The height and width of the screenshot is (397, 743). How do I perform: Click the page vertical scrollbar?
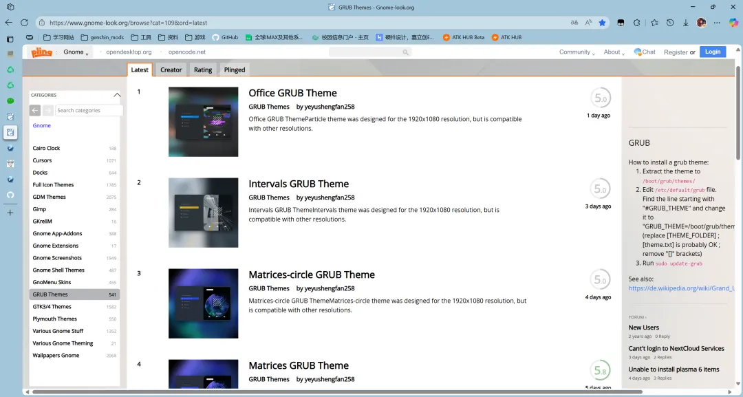737,114
